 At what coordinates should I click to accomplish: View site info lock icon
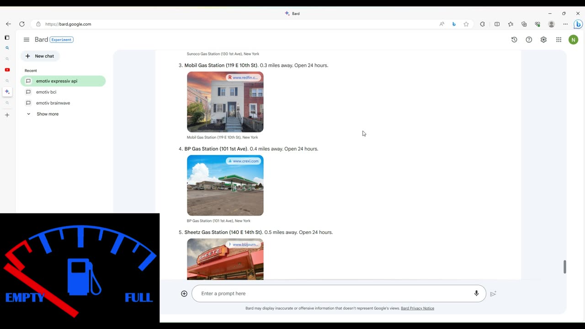(x=38, y=24)
